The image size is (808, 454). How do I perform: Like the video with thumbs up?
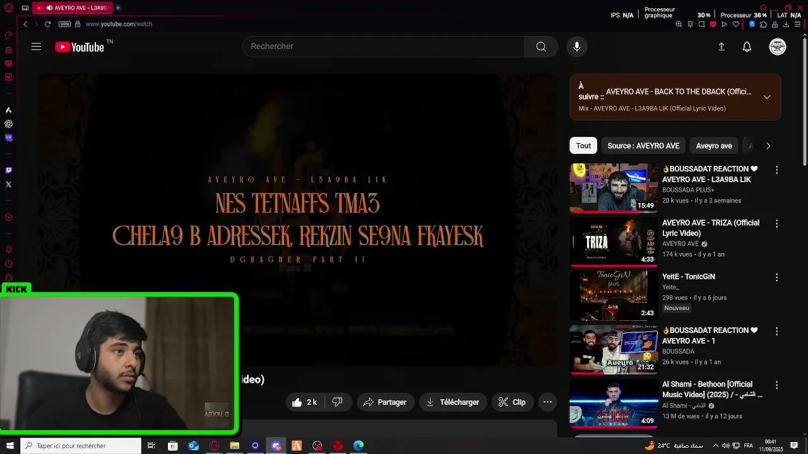pos(304,402)
